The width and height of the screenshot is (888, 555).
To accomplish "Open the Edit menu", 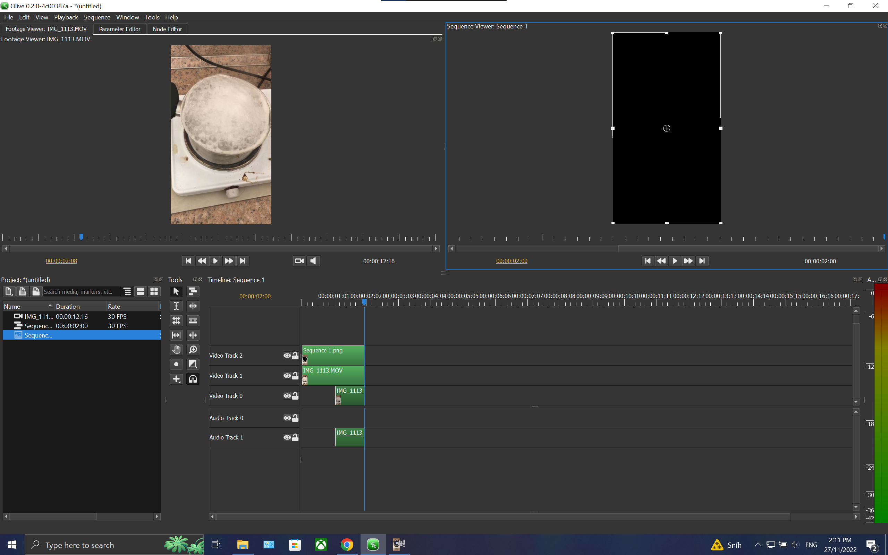I will click(x=24, y=17).
